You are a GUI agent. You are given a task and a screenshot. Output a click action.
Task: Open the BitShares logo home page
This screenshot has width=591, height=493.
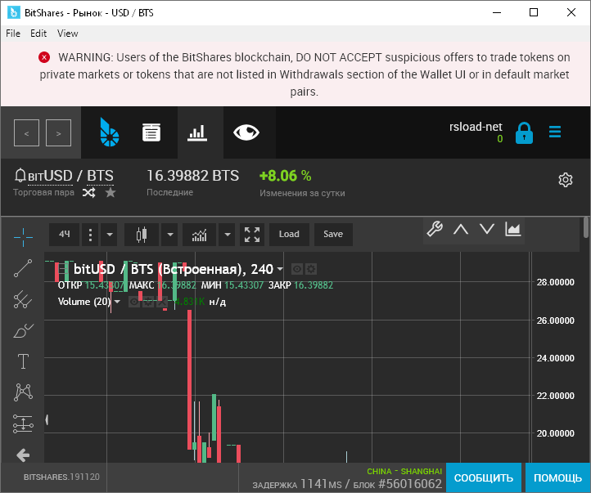(110, 132)
